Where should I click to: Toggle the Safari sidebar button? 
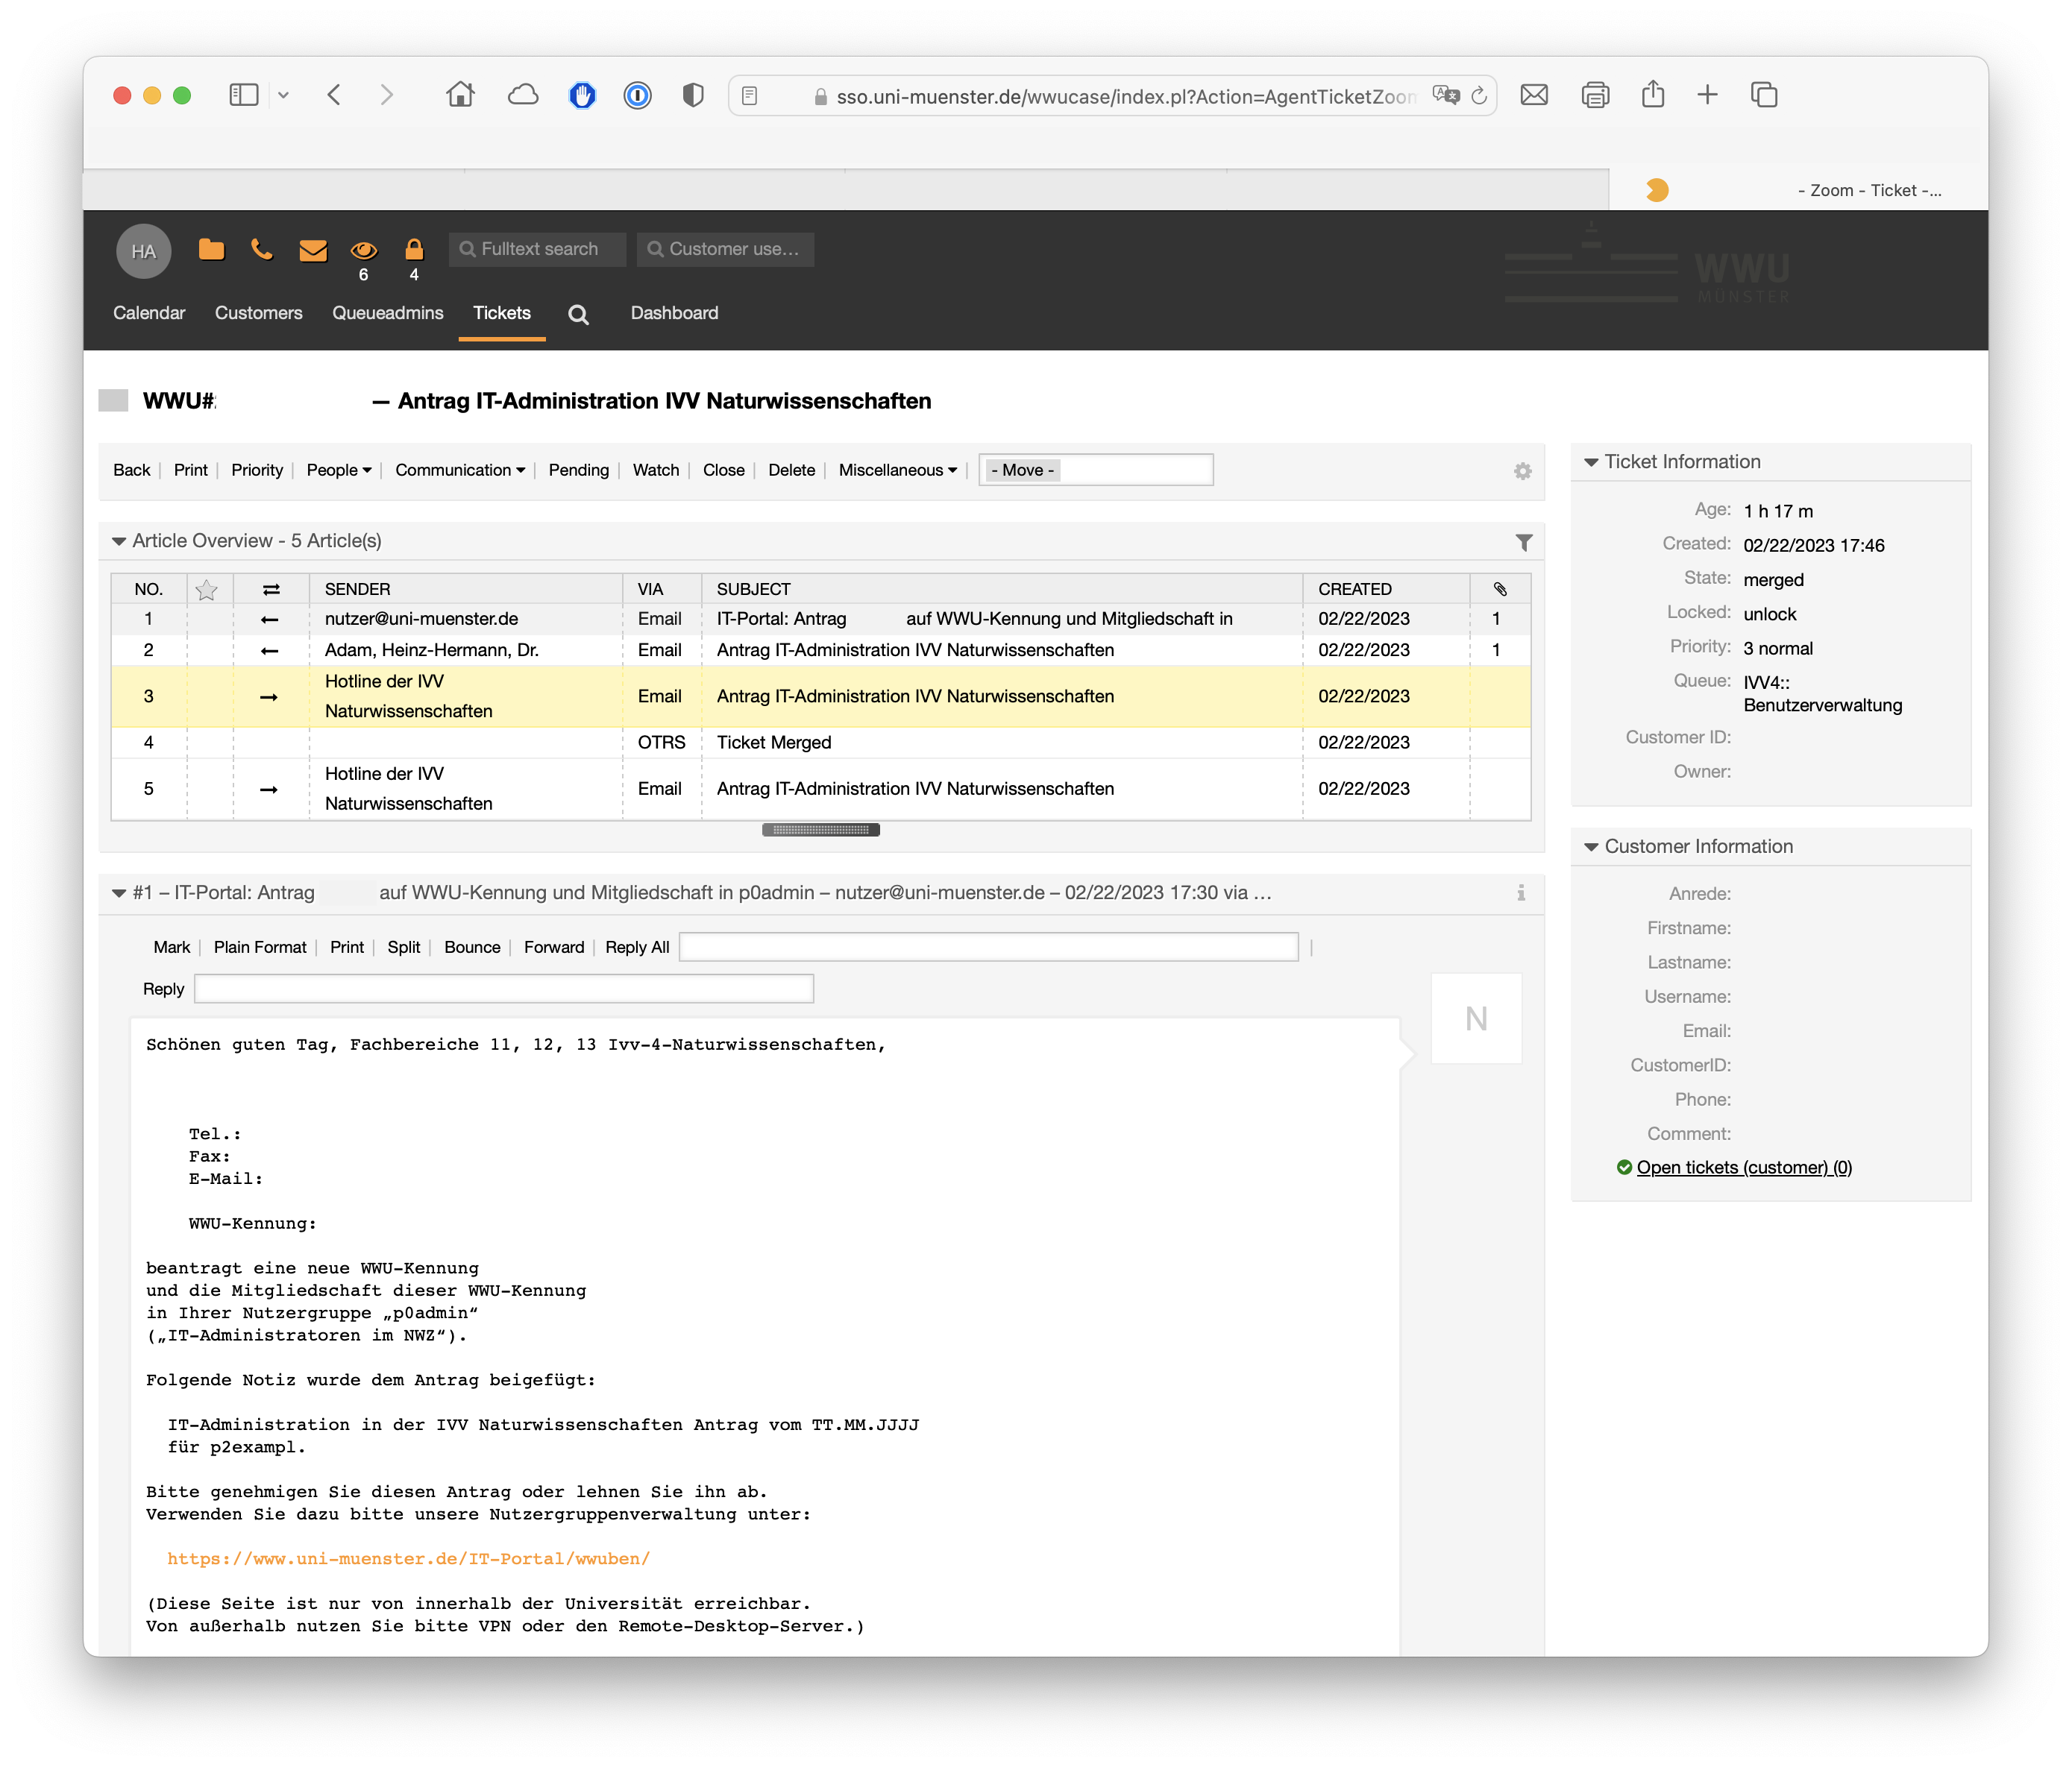pyautogui.click(x=244, y=95)
